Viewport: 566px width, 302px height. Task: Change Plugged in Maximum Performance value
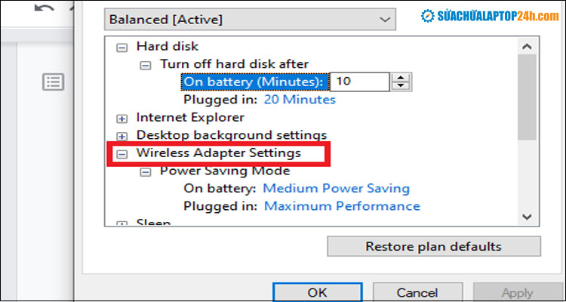pyautogui.click(x=341, y=206)
